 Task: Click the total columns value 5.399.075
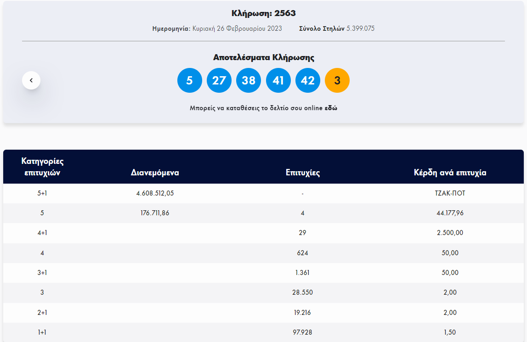coord(361,28)
